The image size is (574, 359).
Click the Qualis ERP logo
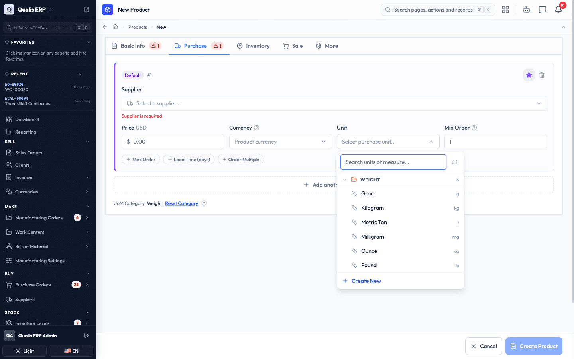9,10
